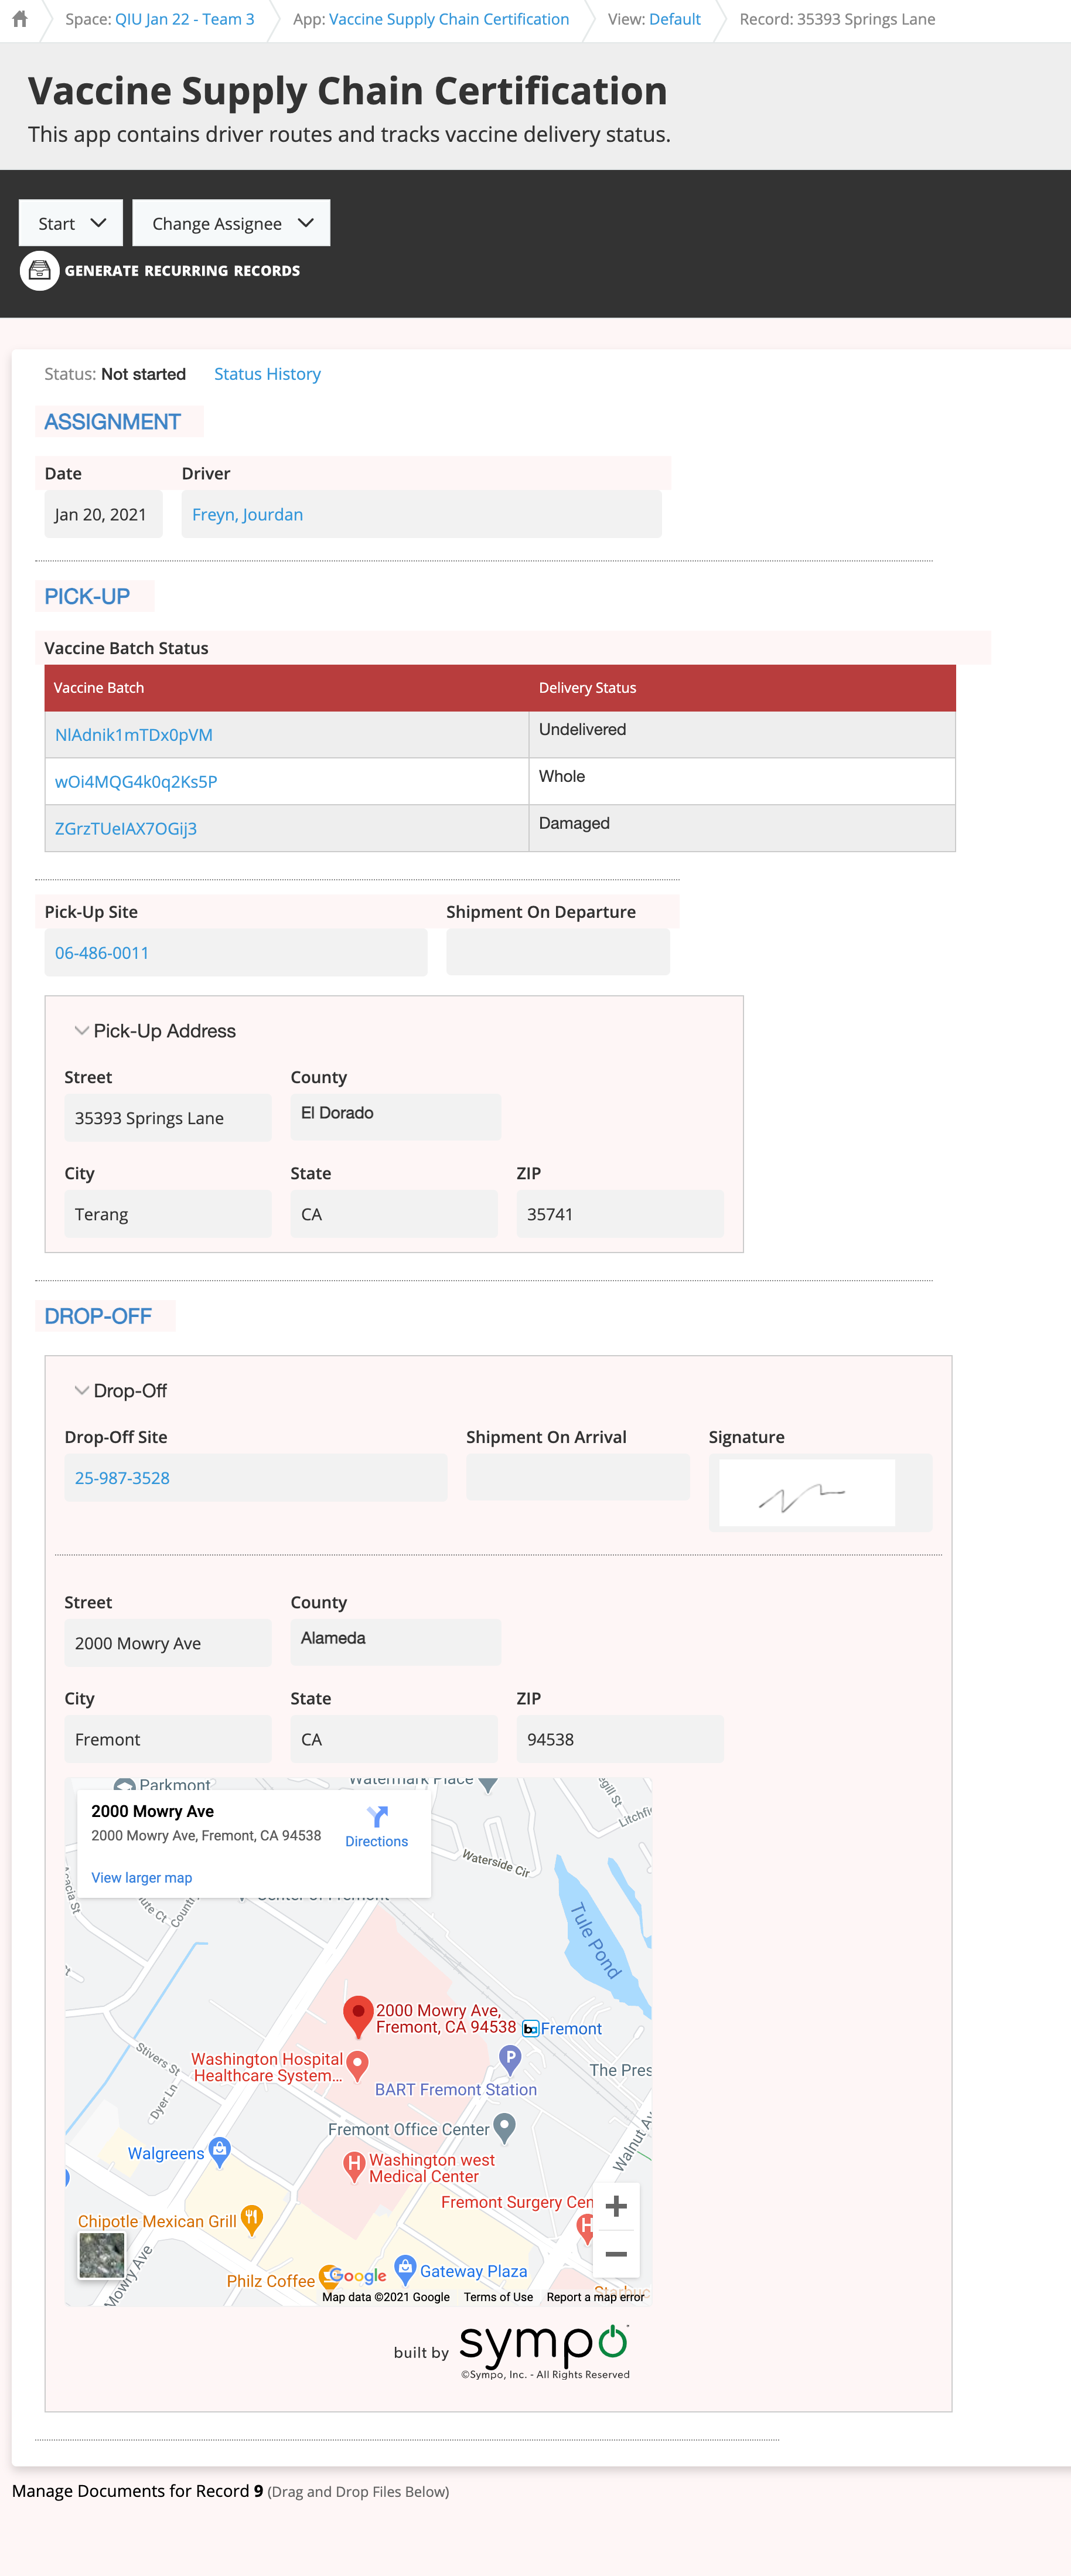1071x2576 pixels.
Task: Open the Start dropdown
Action: [71, 223]
